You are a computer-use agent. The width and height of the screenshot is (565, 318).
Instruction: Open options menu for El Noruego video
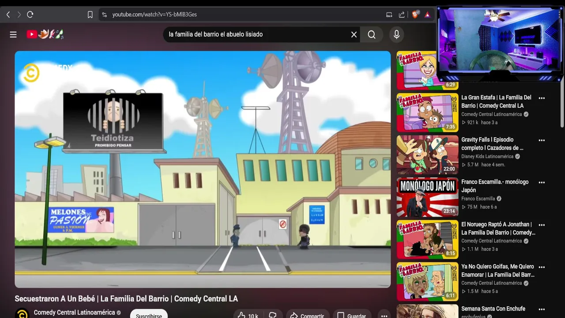pyautogui.click(x=542, y=225)
